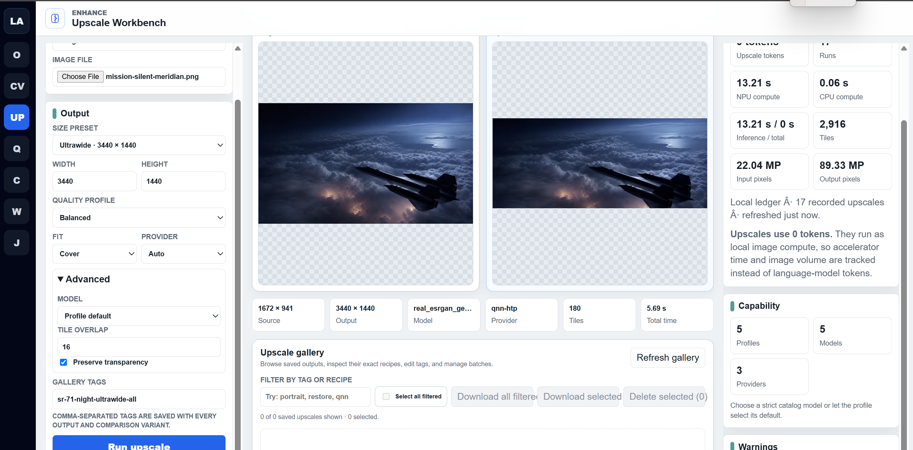Viewport: 913px width, 450px height.
Task: Click the 1672 × 941 Source card
Action: tap(288, 315)
